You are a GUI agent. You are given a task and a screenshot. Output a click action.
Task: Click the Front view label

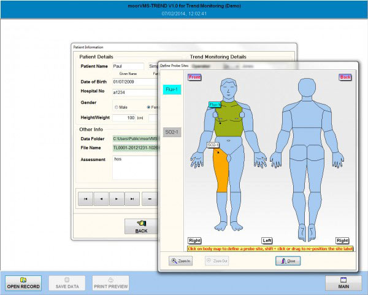point(194,77)
